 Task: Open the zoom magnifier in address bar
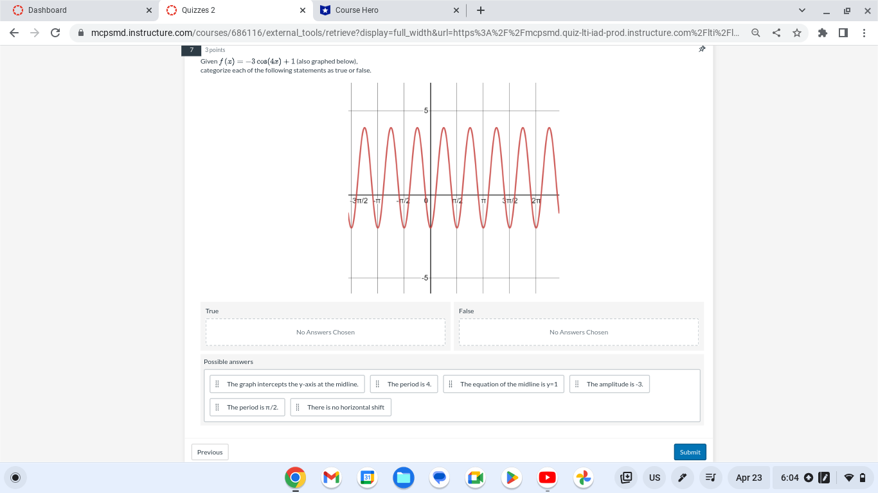point(756,33)
